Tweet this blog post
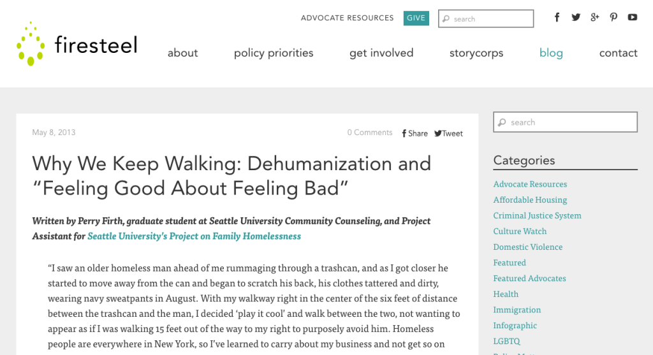Image resolution: width=653 pixels, height=355 pixels. pos(448,133)
